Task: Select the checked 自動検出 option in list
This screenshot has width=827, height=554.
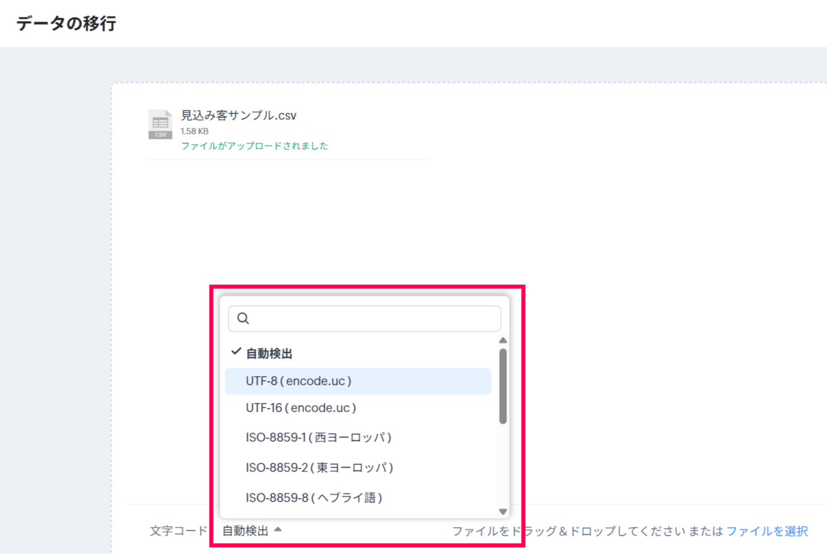Action: click(x=270, y=353)
